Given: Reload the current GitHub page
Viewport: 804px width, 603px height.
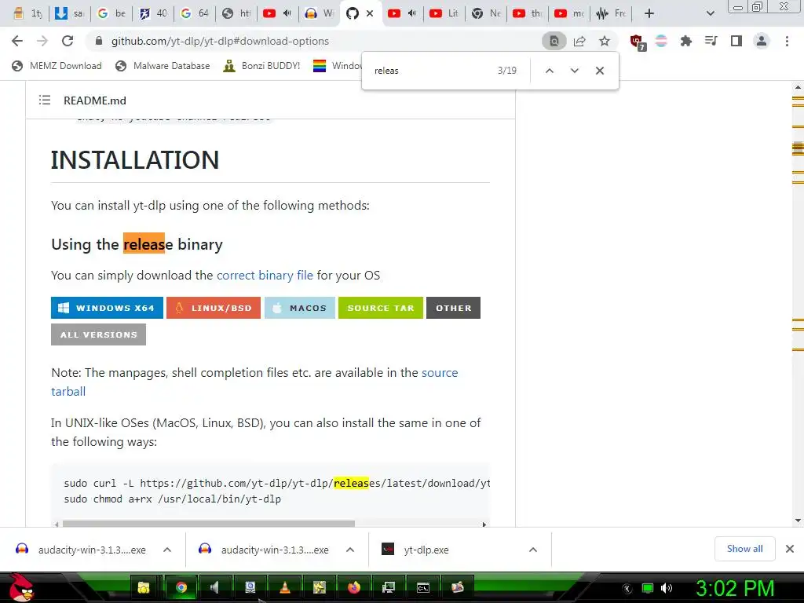Looking at the screenshot, I should point(68,41).
